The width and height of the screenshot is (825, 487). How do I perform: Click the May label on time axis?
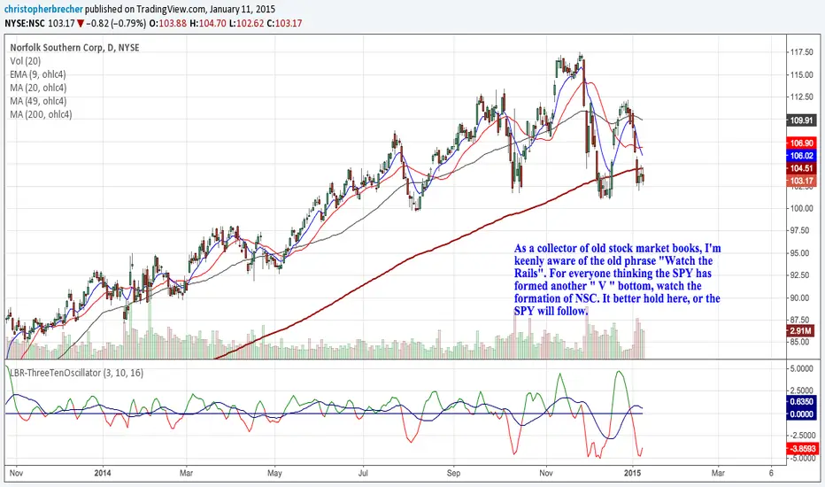click(x=274, y=473)
